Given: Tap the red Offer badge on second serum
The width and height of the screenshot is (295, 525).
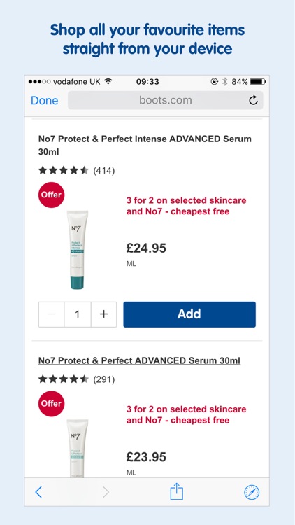Looking at the screenshot, I should [51, 404].
